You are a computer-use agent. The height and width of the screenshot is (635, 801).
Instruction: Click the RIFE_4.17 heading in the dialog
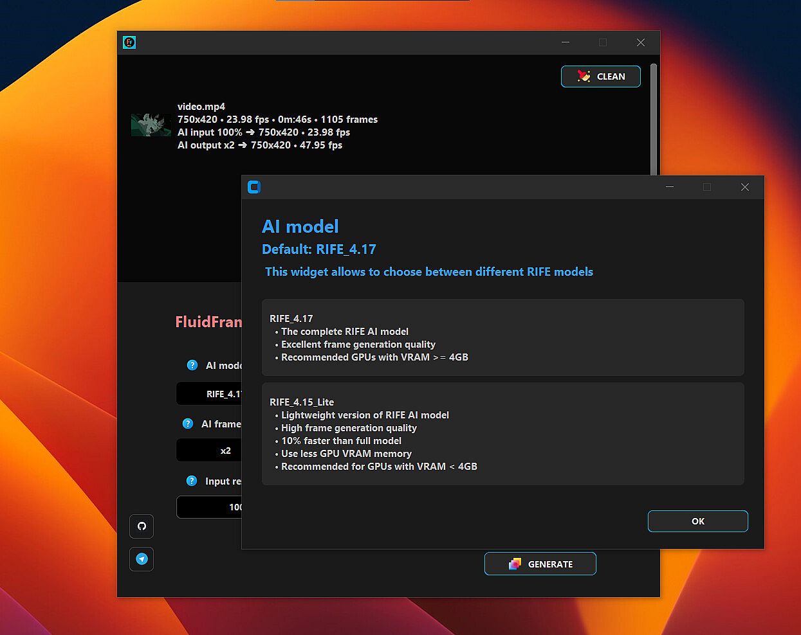coord(291,318)
